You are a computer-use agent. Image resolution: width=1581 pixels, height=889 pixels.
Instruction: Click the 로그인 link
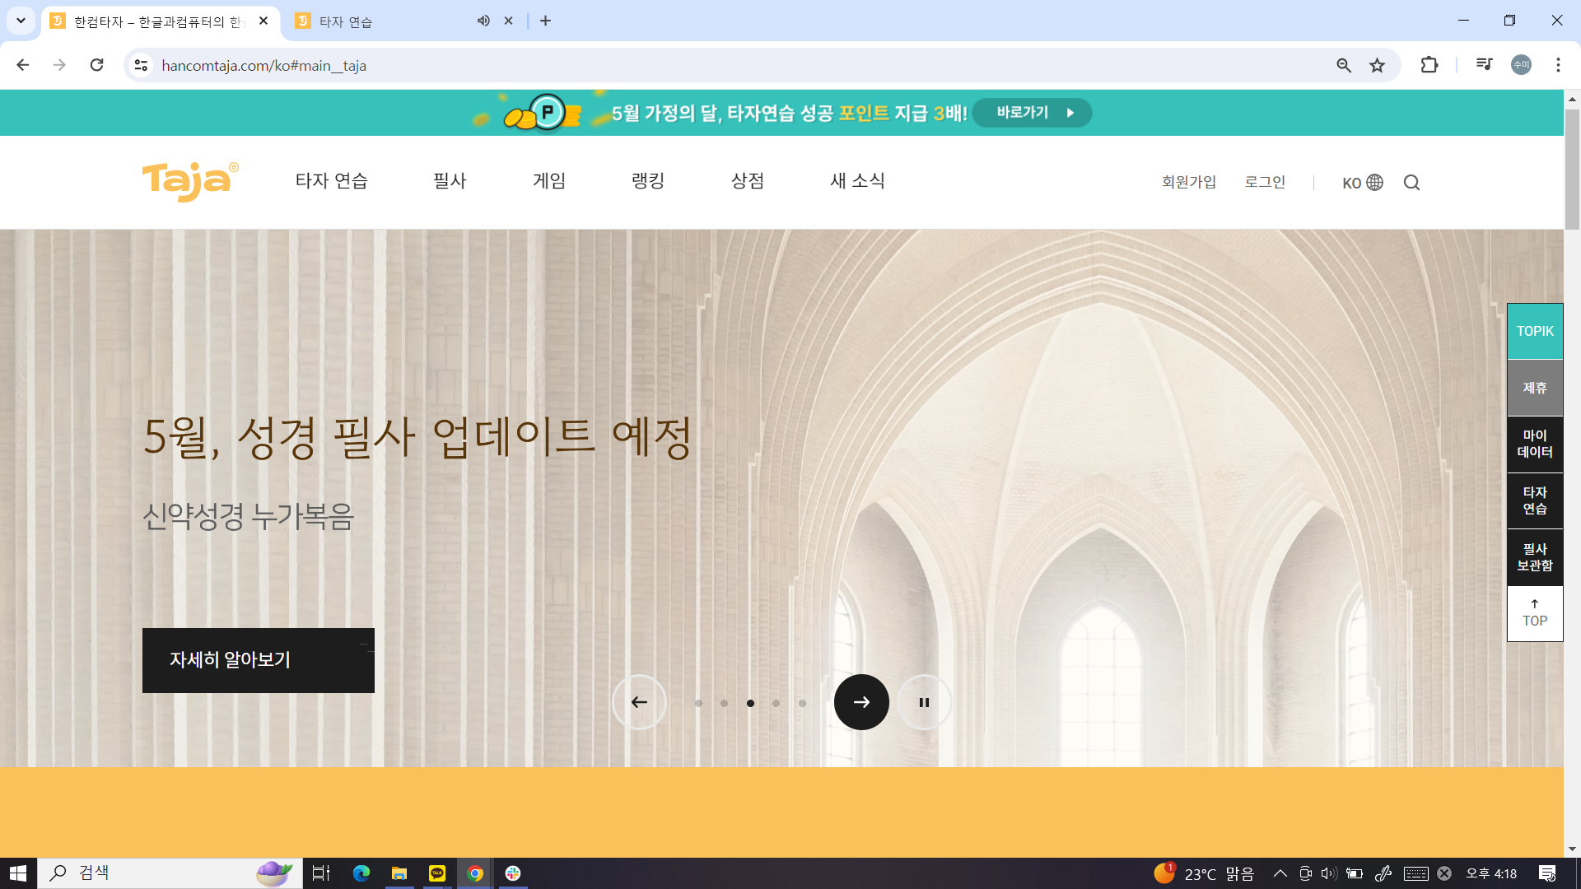tap(1265, 182)
